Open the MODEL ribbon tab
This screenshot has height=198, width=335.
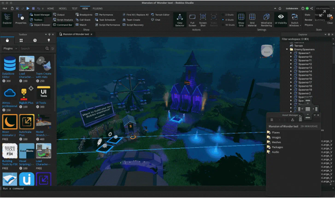(x=63, y=9)
